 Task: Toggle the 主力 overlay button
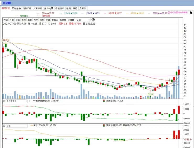pyautogui.click(x=24, y=20)
